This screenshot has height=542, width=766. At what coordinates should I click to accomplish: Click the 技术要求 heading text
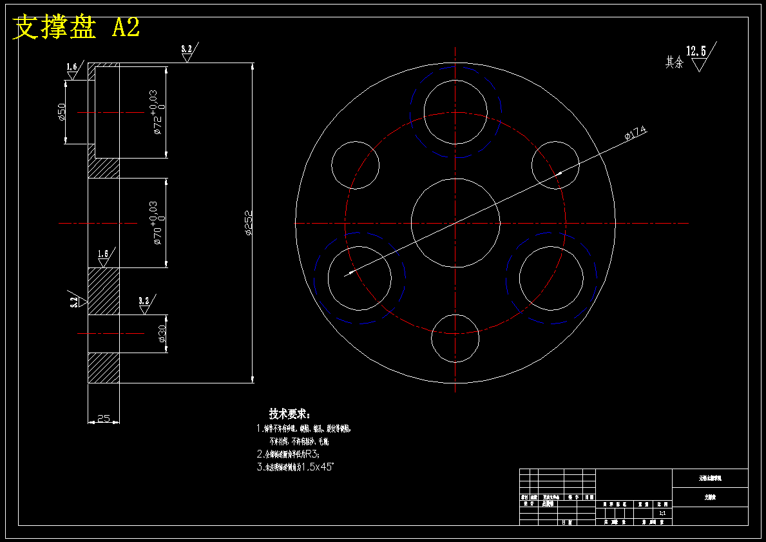289,414
